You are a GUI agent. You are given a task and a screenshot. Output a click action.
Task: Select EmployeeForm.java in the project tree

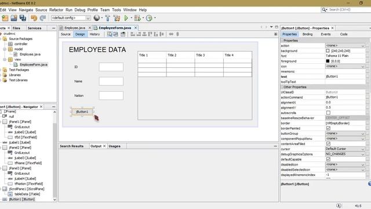[34, 64]
